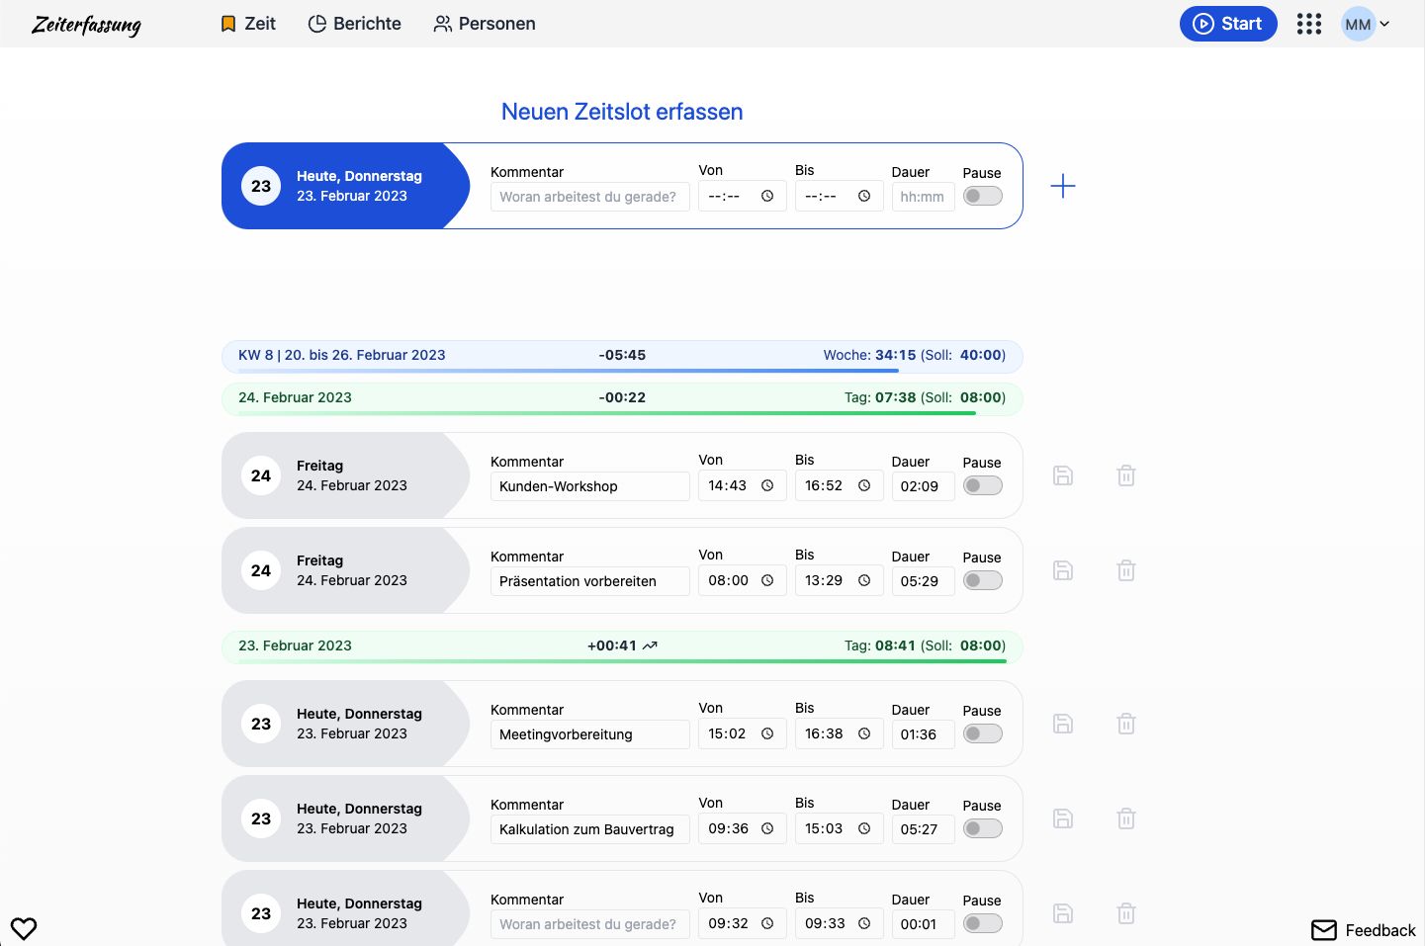Click the plus icon to add new time slot
This screenshot has width=1425, height=946.
coord(1063,186)
